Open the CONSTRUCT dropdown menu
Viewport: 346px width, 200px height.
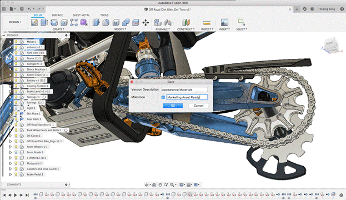[186, 29]
